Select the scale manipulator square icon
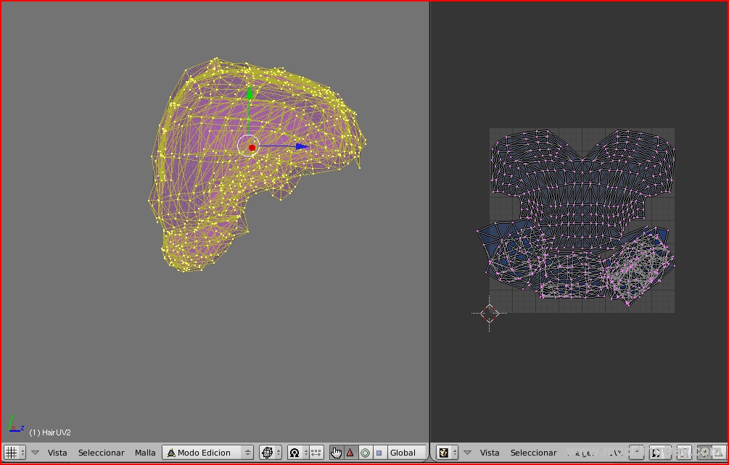This screenshot has height=465, width=729. click(379, 453)
